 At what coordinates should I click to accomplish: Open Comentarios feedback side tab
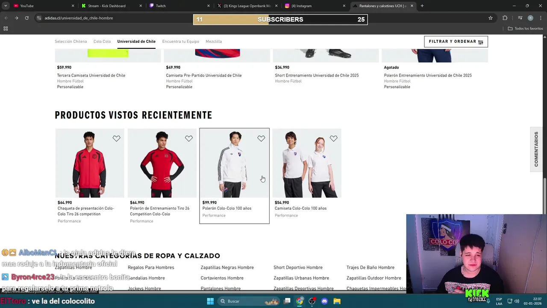(536, 149)
